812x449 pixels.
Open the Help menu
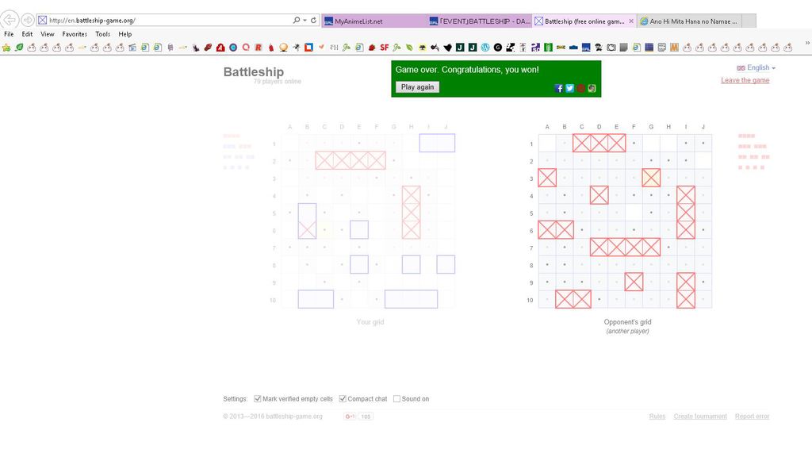pos(124,34)
